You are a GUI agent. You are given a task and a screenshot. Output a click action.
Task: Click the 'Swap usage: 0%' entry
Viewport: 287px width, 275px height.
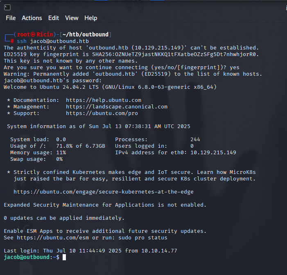click(x=36, y=159)
